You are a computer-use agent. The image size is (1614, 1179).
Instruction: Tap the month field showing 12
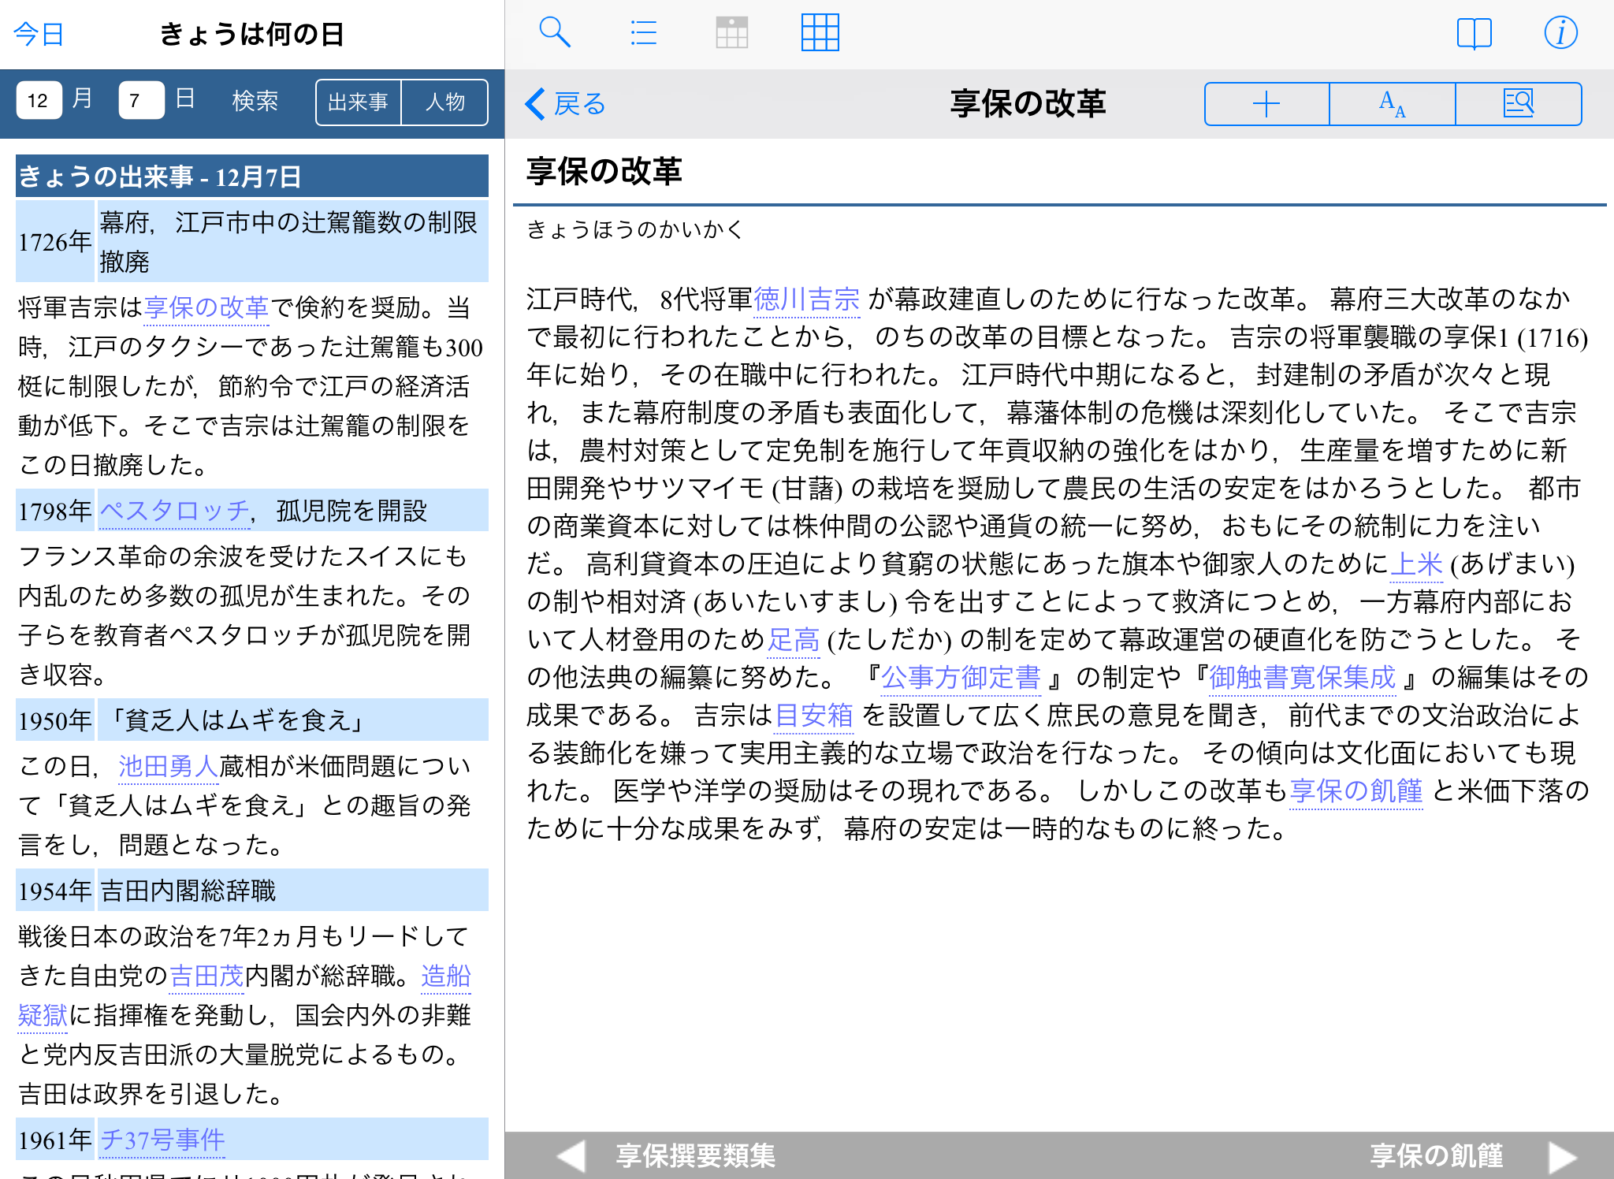39,101
